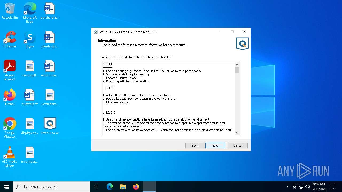Open the volume control in system tray
This screenshot has height=192, width=342.
tap(308, 187)
